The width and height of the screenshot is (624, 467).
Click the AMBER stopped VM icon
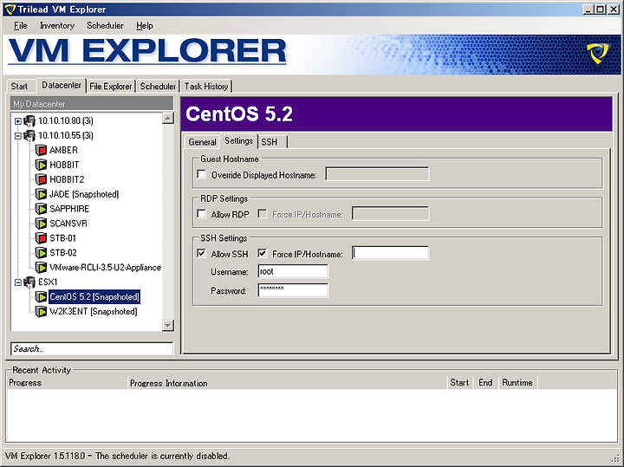tap(41, 151)
